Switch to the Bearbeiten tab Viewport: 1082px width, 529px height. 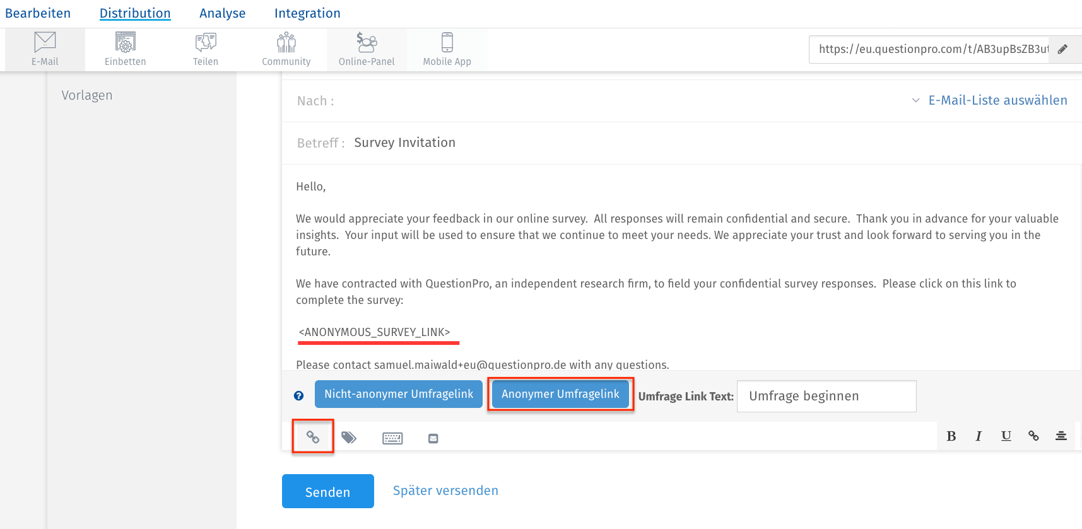[38, 13]
